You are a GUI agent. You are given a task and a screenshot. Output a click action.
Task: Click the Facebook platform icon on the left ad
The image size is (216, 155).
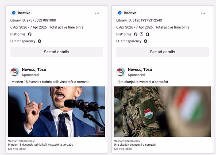pyautogui.click(x=30, y=34)
